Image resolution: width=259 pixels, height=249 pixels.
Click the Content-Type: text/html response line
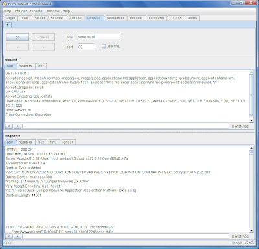pyautogui.click(x=23, y=168)
